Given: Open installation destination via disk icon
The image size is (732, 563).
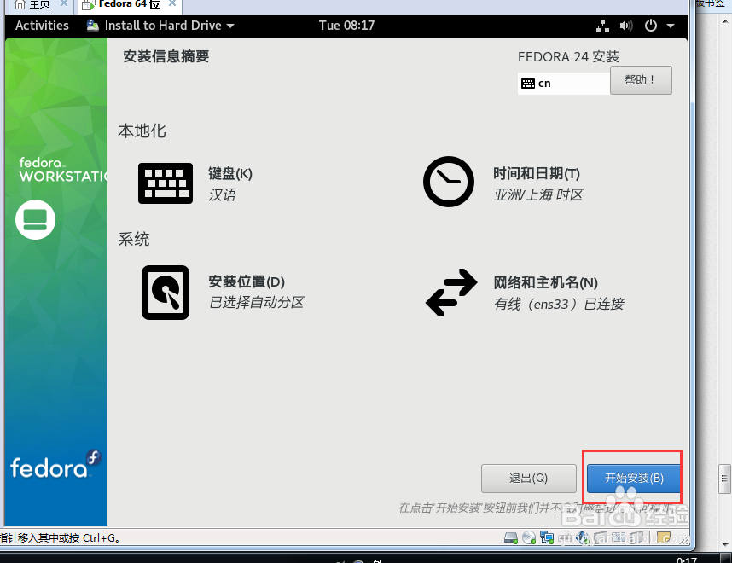Looking at the screenshot, I should (x=166, y=293).
